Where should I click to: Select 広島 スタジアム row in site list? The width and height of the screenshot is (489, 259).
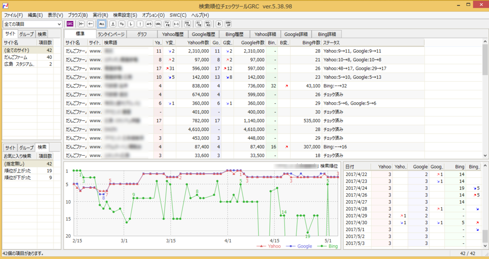pos(27,64)
